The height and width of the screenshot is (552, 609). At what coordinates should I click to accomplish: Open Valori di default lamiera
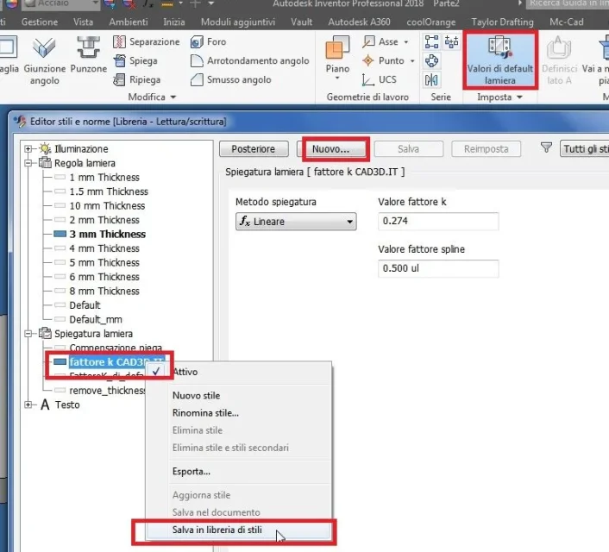point(499,60)
